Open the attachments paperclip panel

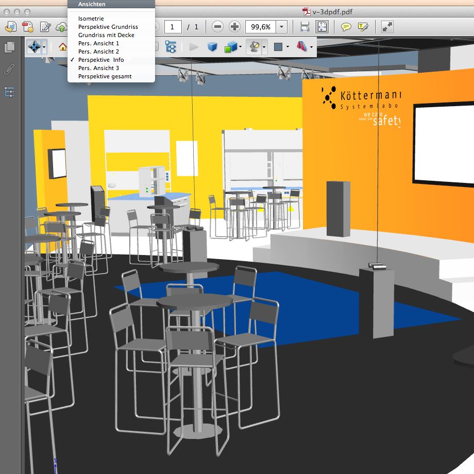coord(9,70)
